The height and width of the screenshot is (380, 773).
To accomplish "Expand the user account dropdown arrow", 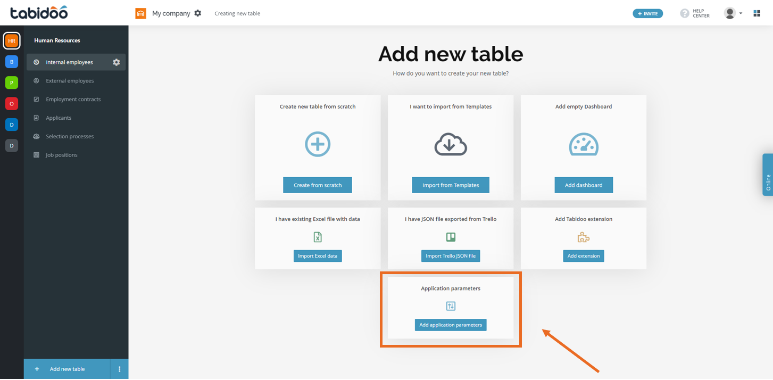I will click(x=741, y=14).
